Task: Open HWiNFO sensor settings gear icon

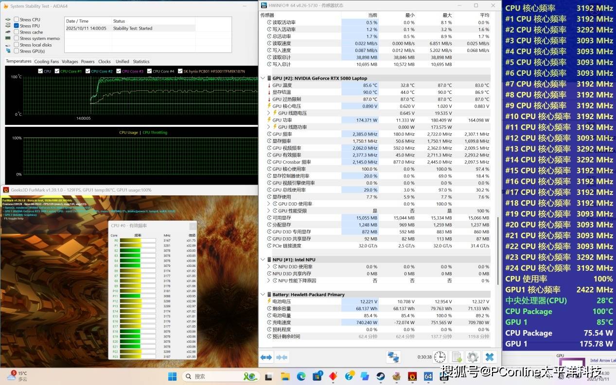Action: [x=473, y=357]
